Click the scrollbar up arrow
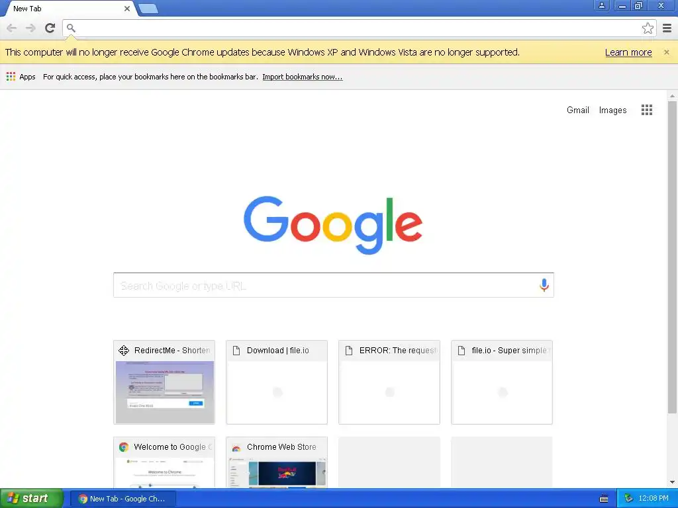The height and width of the screenshot is (508, 678). 672,96
